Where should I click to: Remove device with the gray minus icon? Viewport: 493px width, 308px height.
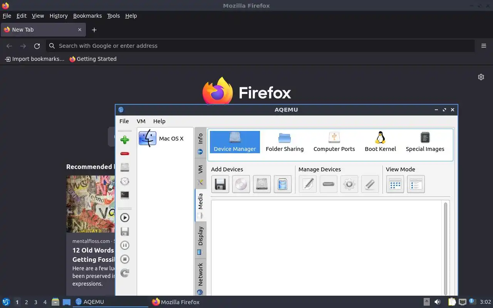coord(329,184)
